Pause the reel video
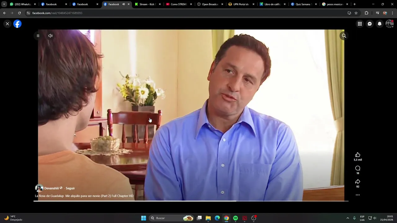Viewport: 397px width, 223px height. [x=38, y=36]
